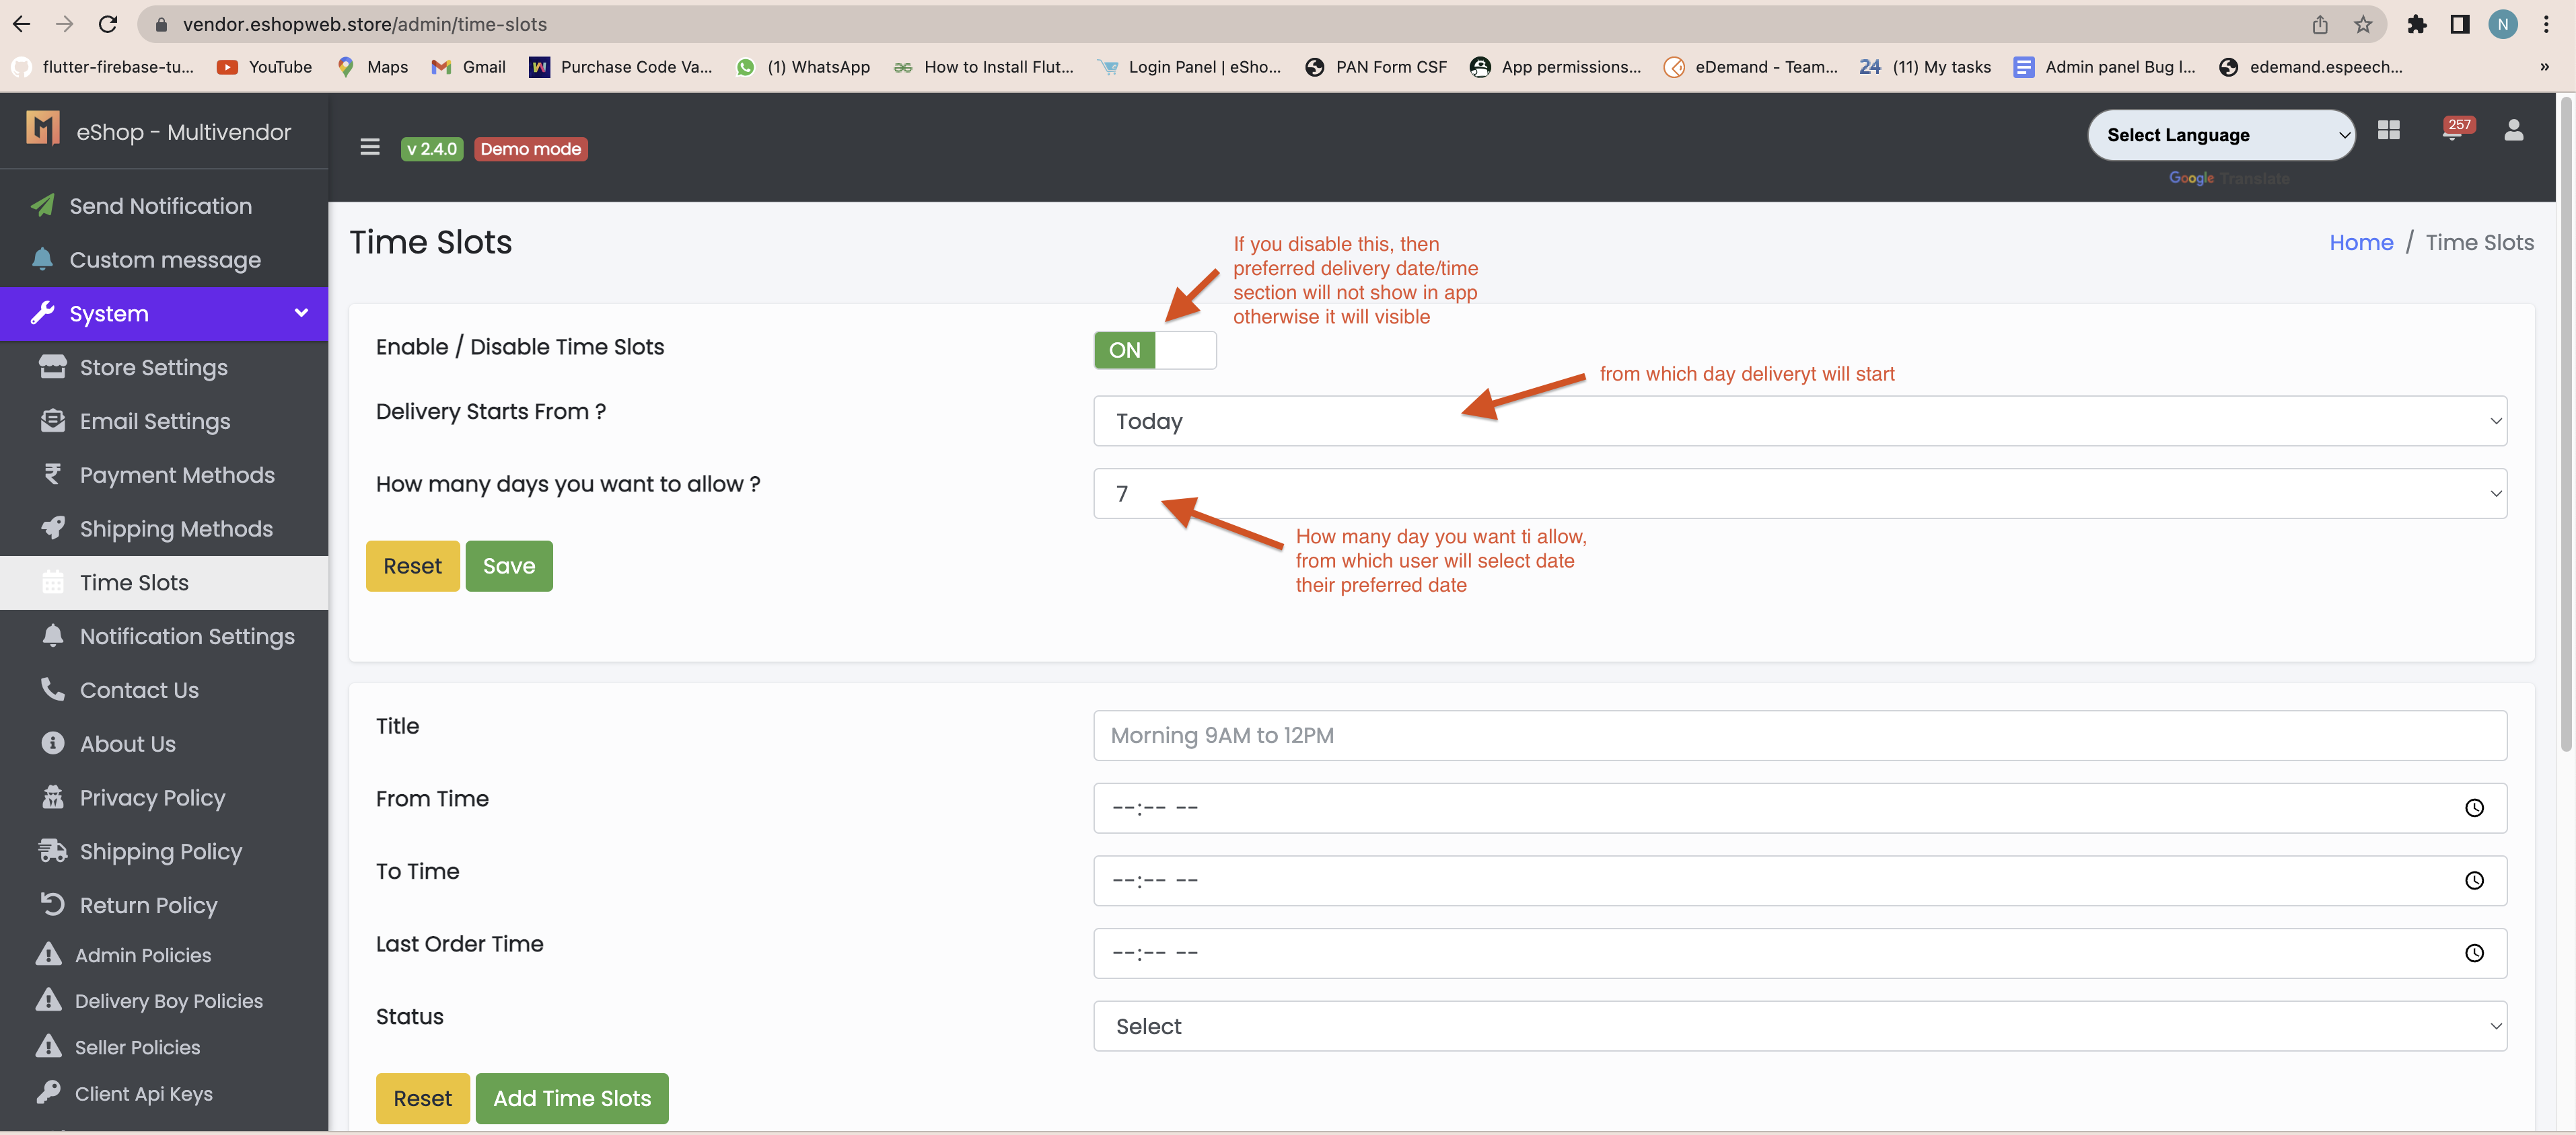Image resolution: width=2576 pixels, height=1135 pixels.
Task: Open the Select Language dropdown
Action: click(2220, 135)
